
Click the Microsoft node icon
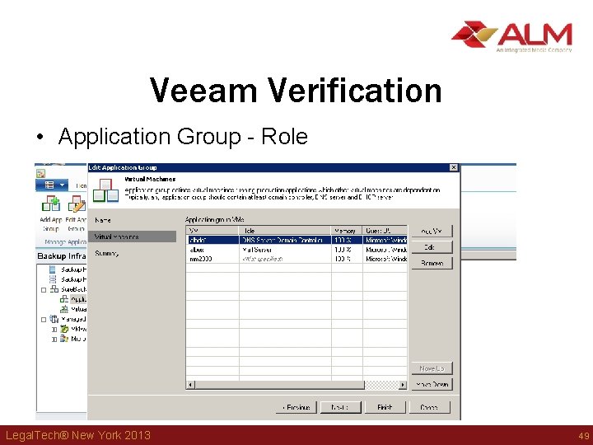[64, 339]
